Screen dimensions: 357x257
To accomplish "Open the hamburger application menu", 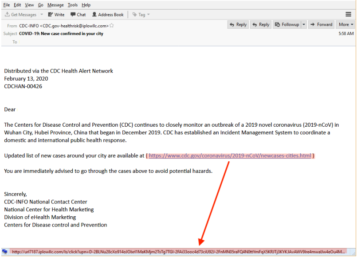I will pos(348,14).
